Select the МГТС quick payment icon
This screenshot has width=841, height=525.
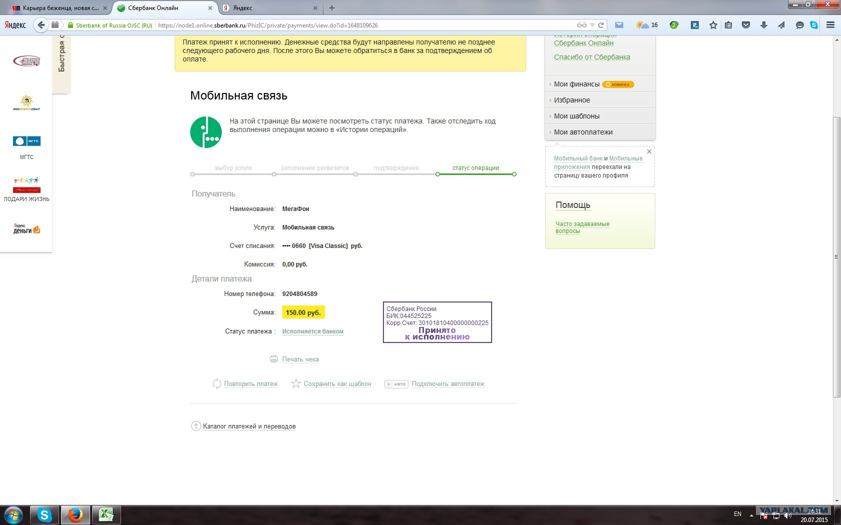click(27, 141)
